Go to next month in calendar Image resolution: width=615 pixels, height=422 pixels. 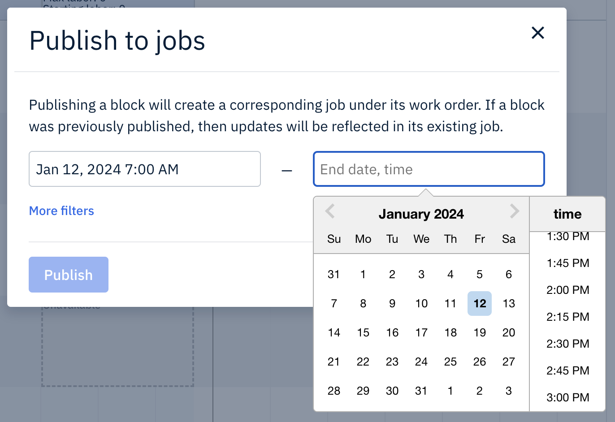click(x=514, y=211)
